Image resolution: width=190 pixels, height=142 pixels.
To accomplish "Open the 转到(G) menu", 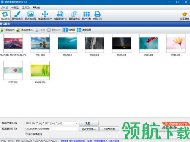I will pyautogui.click(x=15, y=8).
